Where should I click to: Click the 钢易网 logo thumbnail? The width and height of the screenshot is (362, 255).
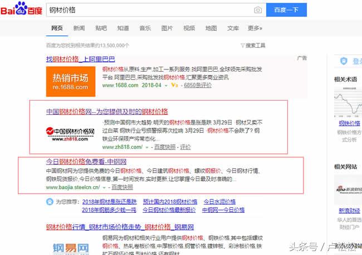(71, 248)
